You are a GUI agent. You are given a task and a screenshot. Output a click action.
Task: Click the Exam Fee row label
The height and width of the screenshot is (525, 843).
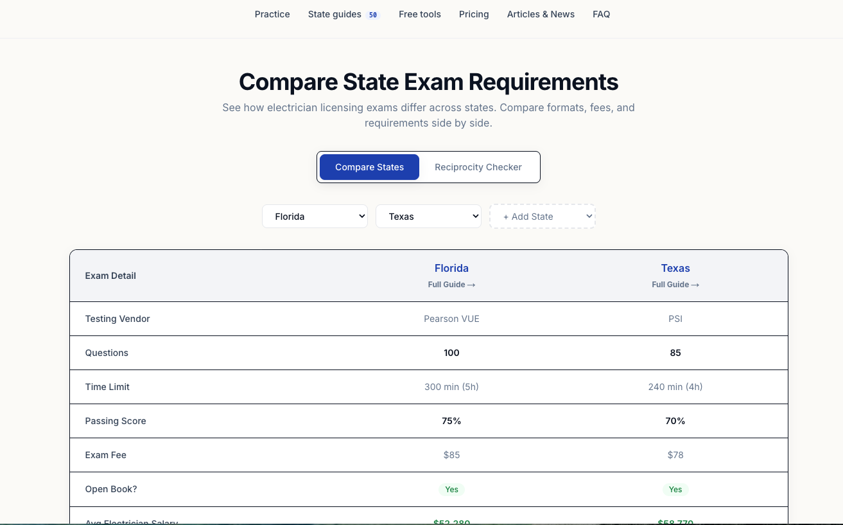click(x=106, y=455)
